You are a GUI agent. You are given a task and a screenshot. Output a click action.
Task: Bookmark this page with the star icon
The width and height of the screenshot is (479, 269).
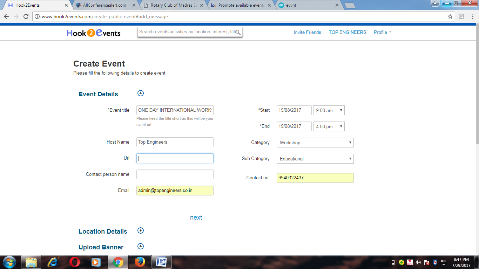(x=450, y=16)
